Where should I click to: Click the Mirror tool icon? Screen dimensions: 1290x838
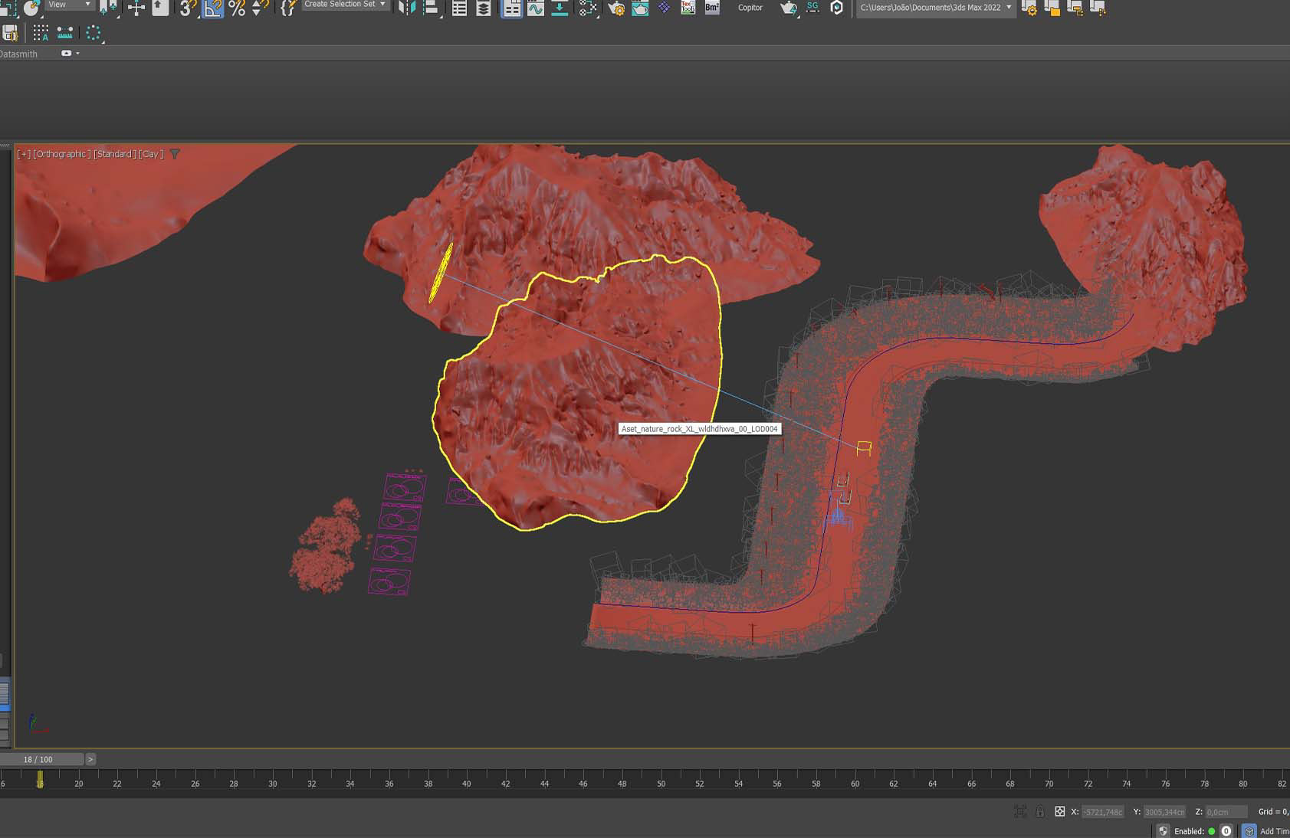407,8
